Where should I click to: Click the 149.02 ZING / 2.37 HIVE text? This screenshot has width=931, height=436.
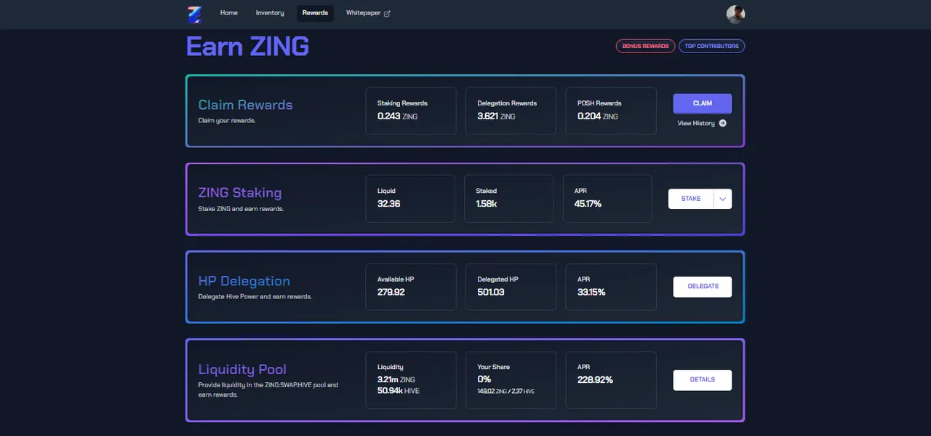(506, 392)
